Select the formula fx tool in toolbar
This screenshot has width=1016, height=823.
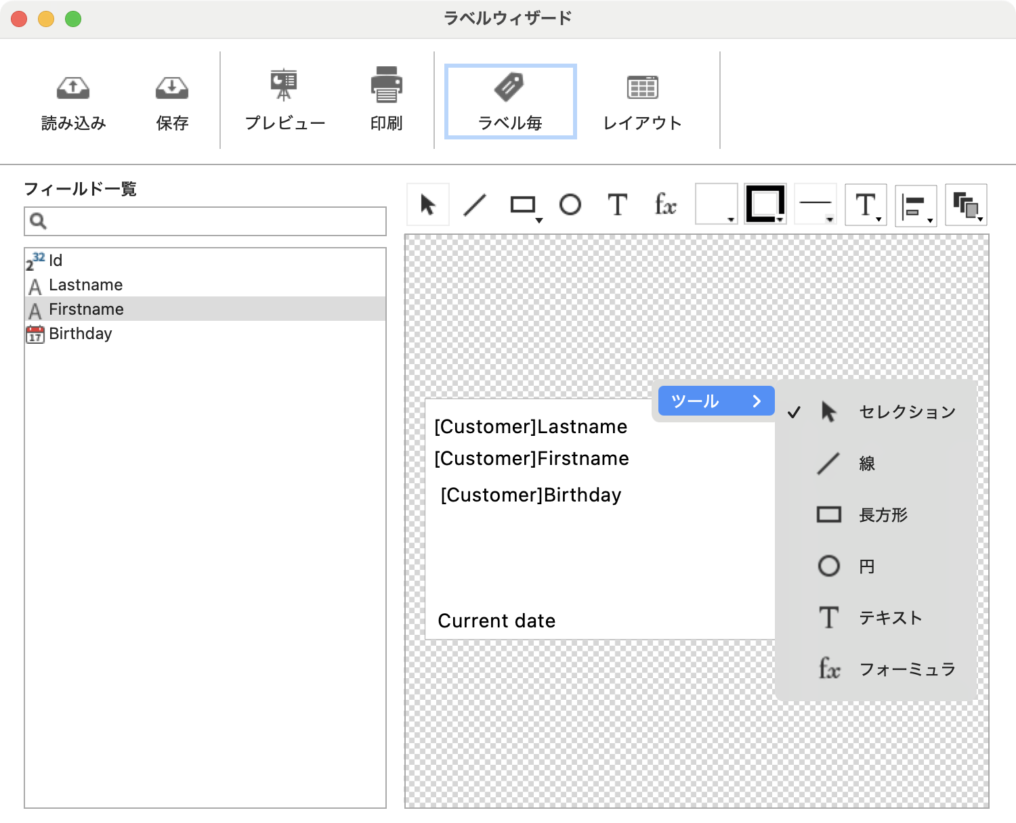click(x=665, y=204)
